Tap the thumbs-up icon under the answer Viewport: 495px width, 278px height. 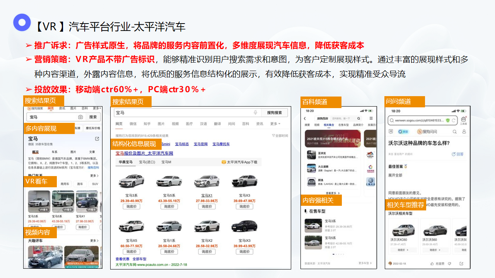[x=432, y=264]
